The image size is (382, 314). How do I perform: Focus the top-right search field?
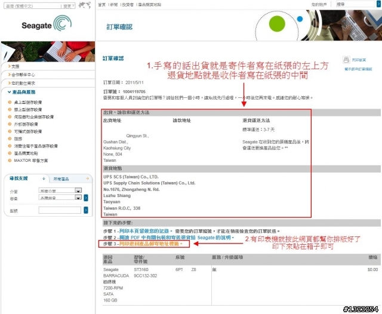[x=356, y=4]
